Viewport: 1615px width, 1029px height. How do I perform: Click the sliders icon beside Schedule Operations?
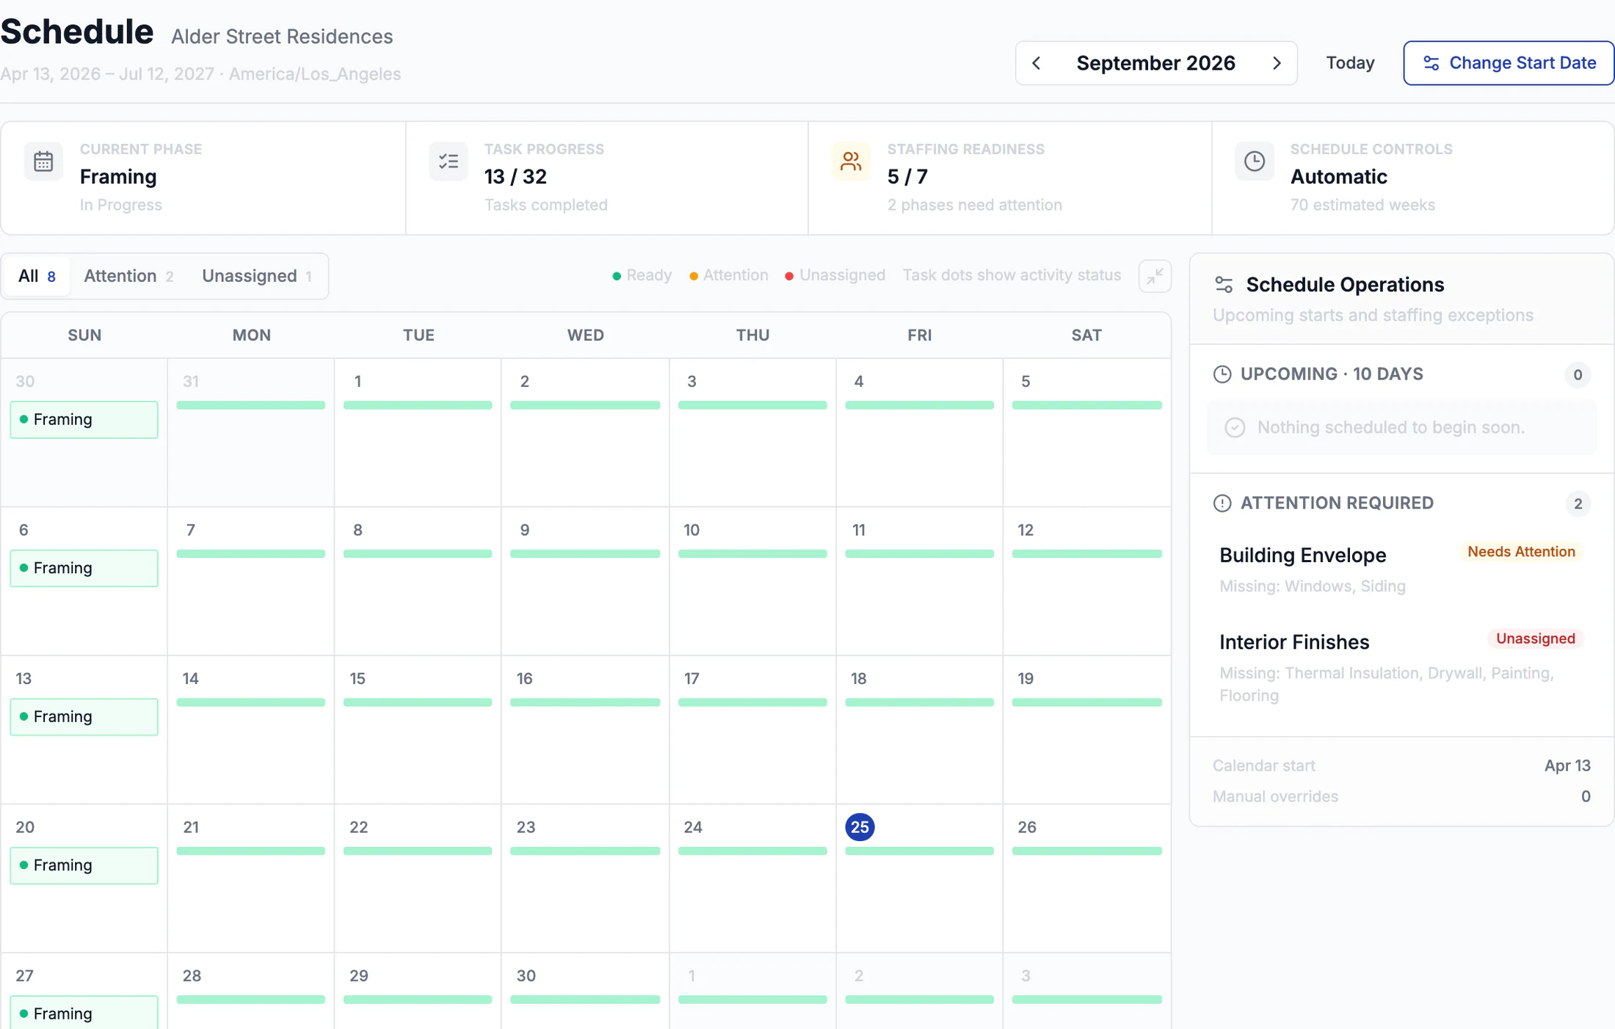[1224, 285]
